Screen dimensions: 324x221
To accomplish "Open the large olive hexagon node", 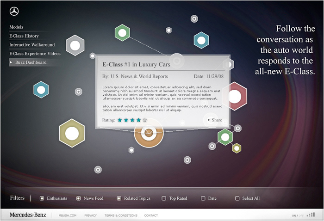I will click(x=72, y=133).
